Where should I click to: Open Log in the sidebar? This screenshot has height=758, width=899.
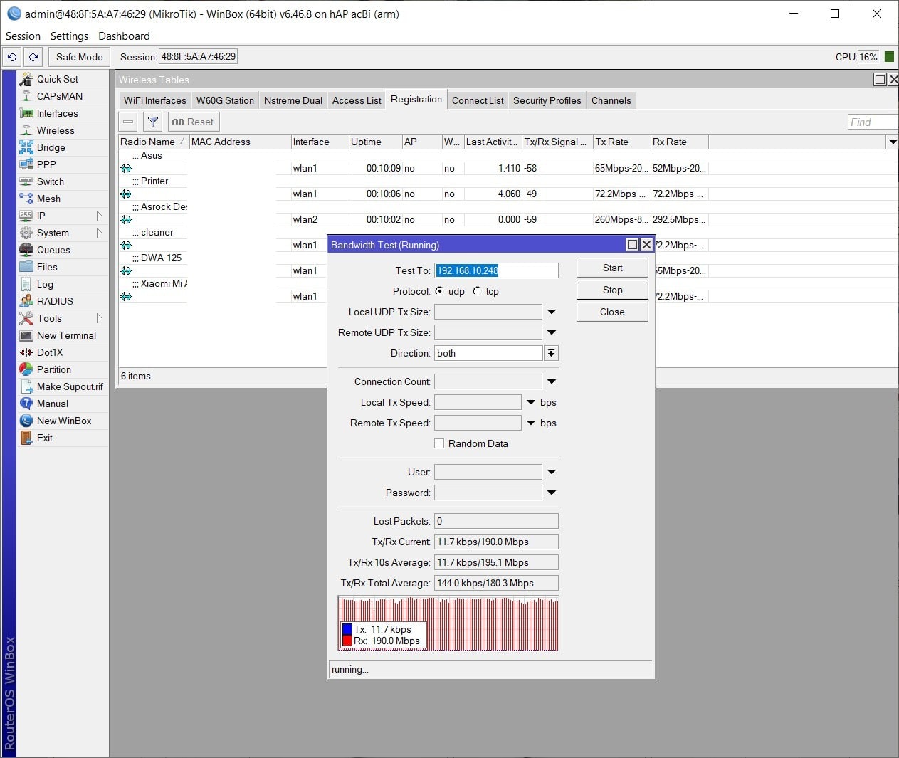point(45,284)
